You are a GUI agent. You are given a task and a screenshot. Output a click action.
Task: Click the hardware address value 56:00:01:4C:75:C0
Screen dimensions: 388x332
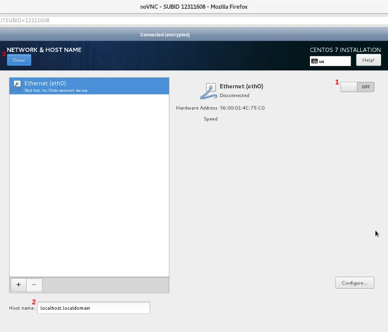(242, 108)
